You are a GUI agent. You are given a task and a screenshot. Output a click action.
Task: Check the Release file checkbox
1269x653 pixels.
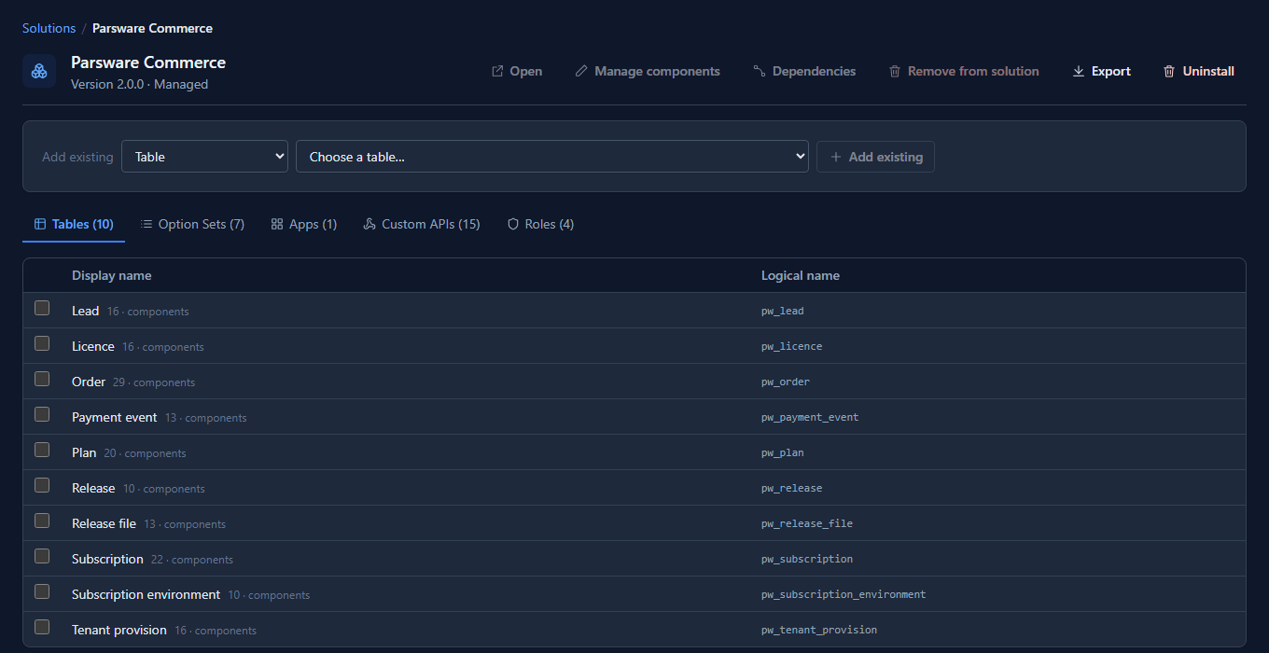point(42,521)
